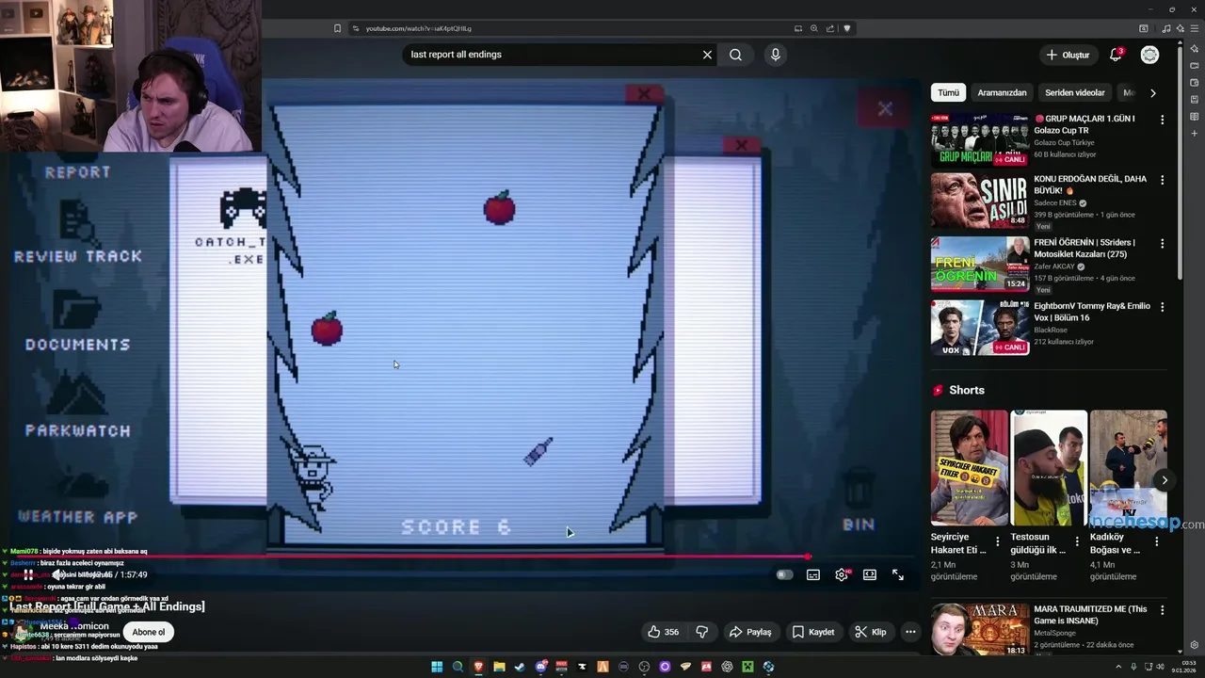This screenshot has height=678, width=1205.
Task: Open the ChatGPT taskbar icon
Action: (x=727, y=667)
